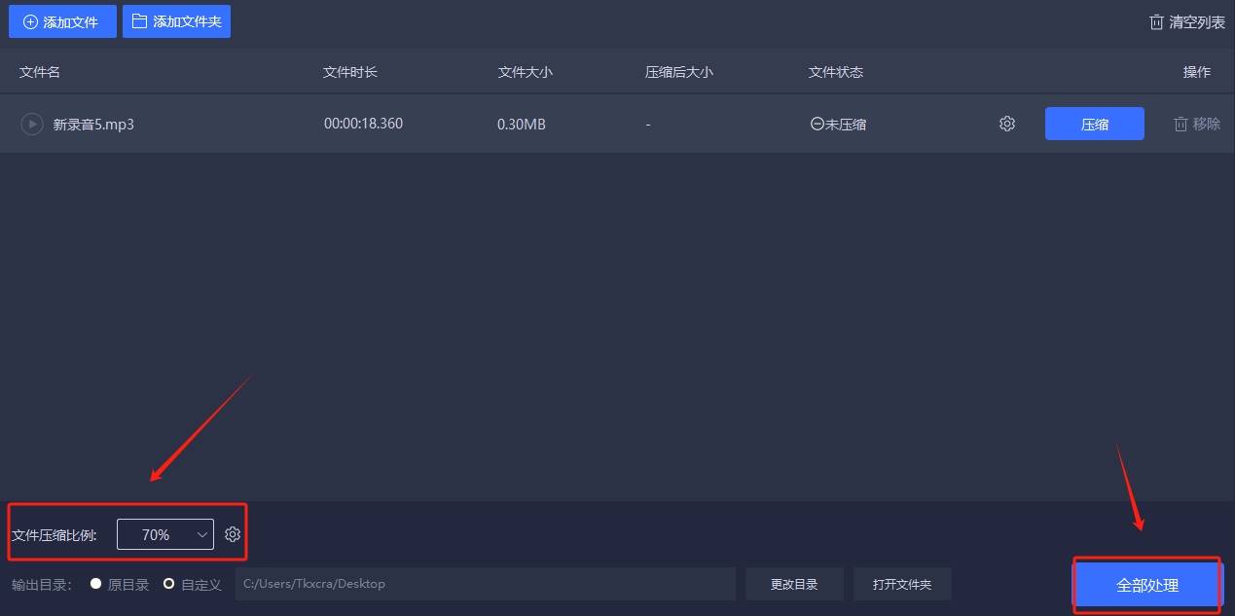Click the 压缩后大小 column header
The width and height of the screenshot is (1235, 616).
(x=679, y=72)
